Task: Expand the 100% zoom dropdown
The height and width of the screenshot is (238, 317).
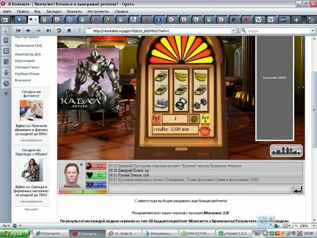Action: point(313,226)
